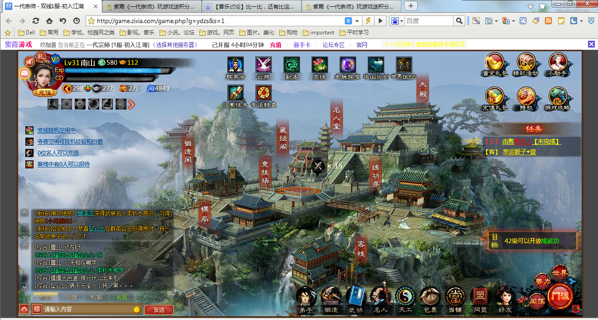The height and width of the screenshot is (320, 598).
Task: Open the 特权 privileges icon
Action: tap(526, 99)
